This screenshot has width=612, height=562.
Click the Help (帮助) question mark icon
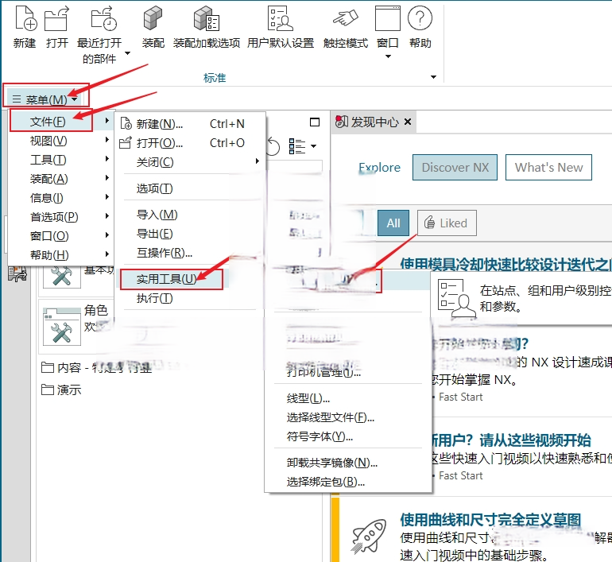point(420,18)
